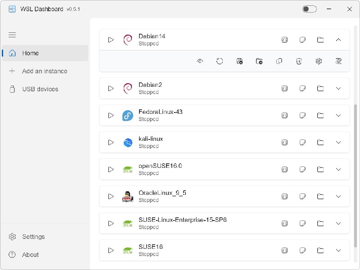The image size is (360, 270).
Task: Click Add an instance
Action: click(x=44, y=71)
